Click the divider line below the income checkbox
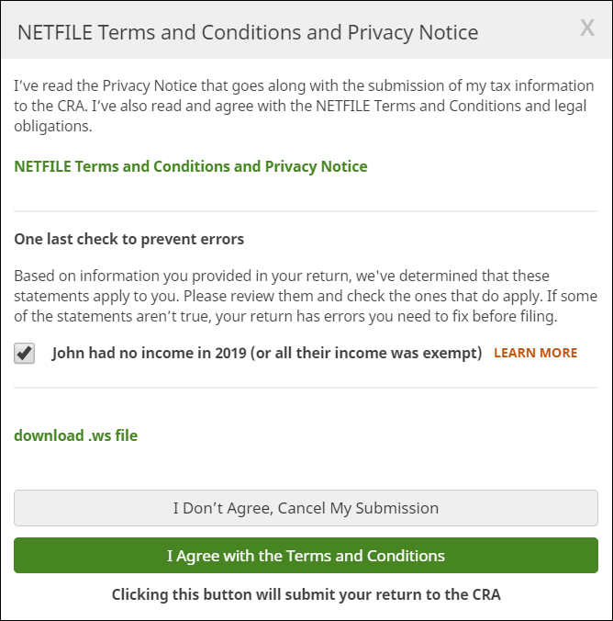This screenshot has width=613, height=621. (x=306, y=388)
